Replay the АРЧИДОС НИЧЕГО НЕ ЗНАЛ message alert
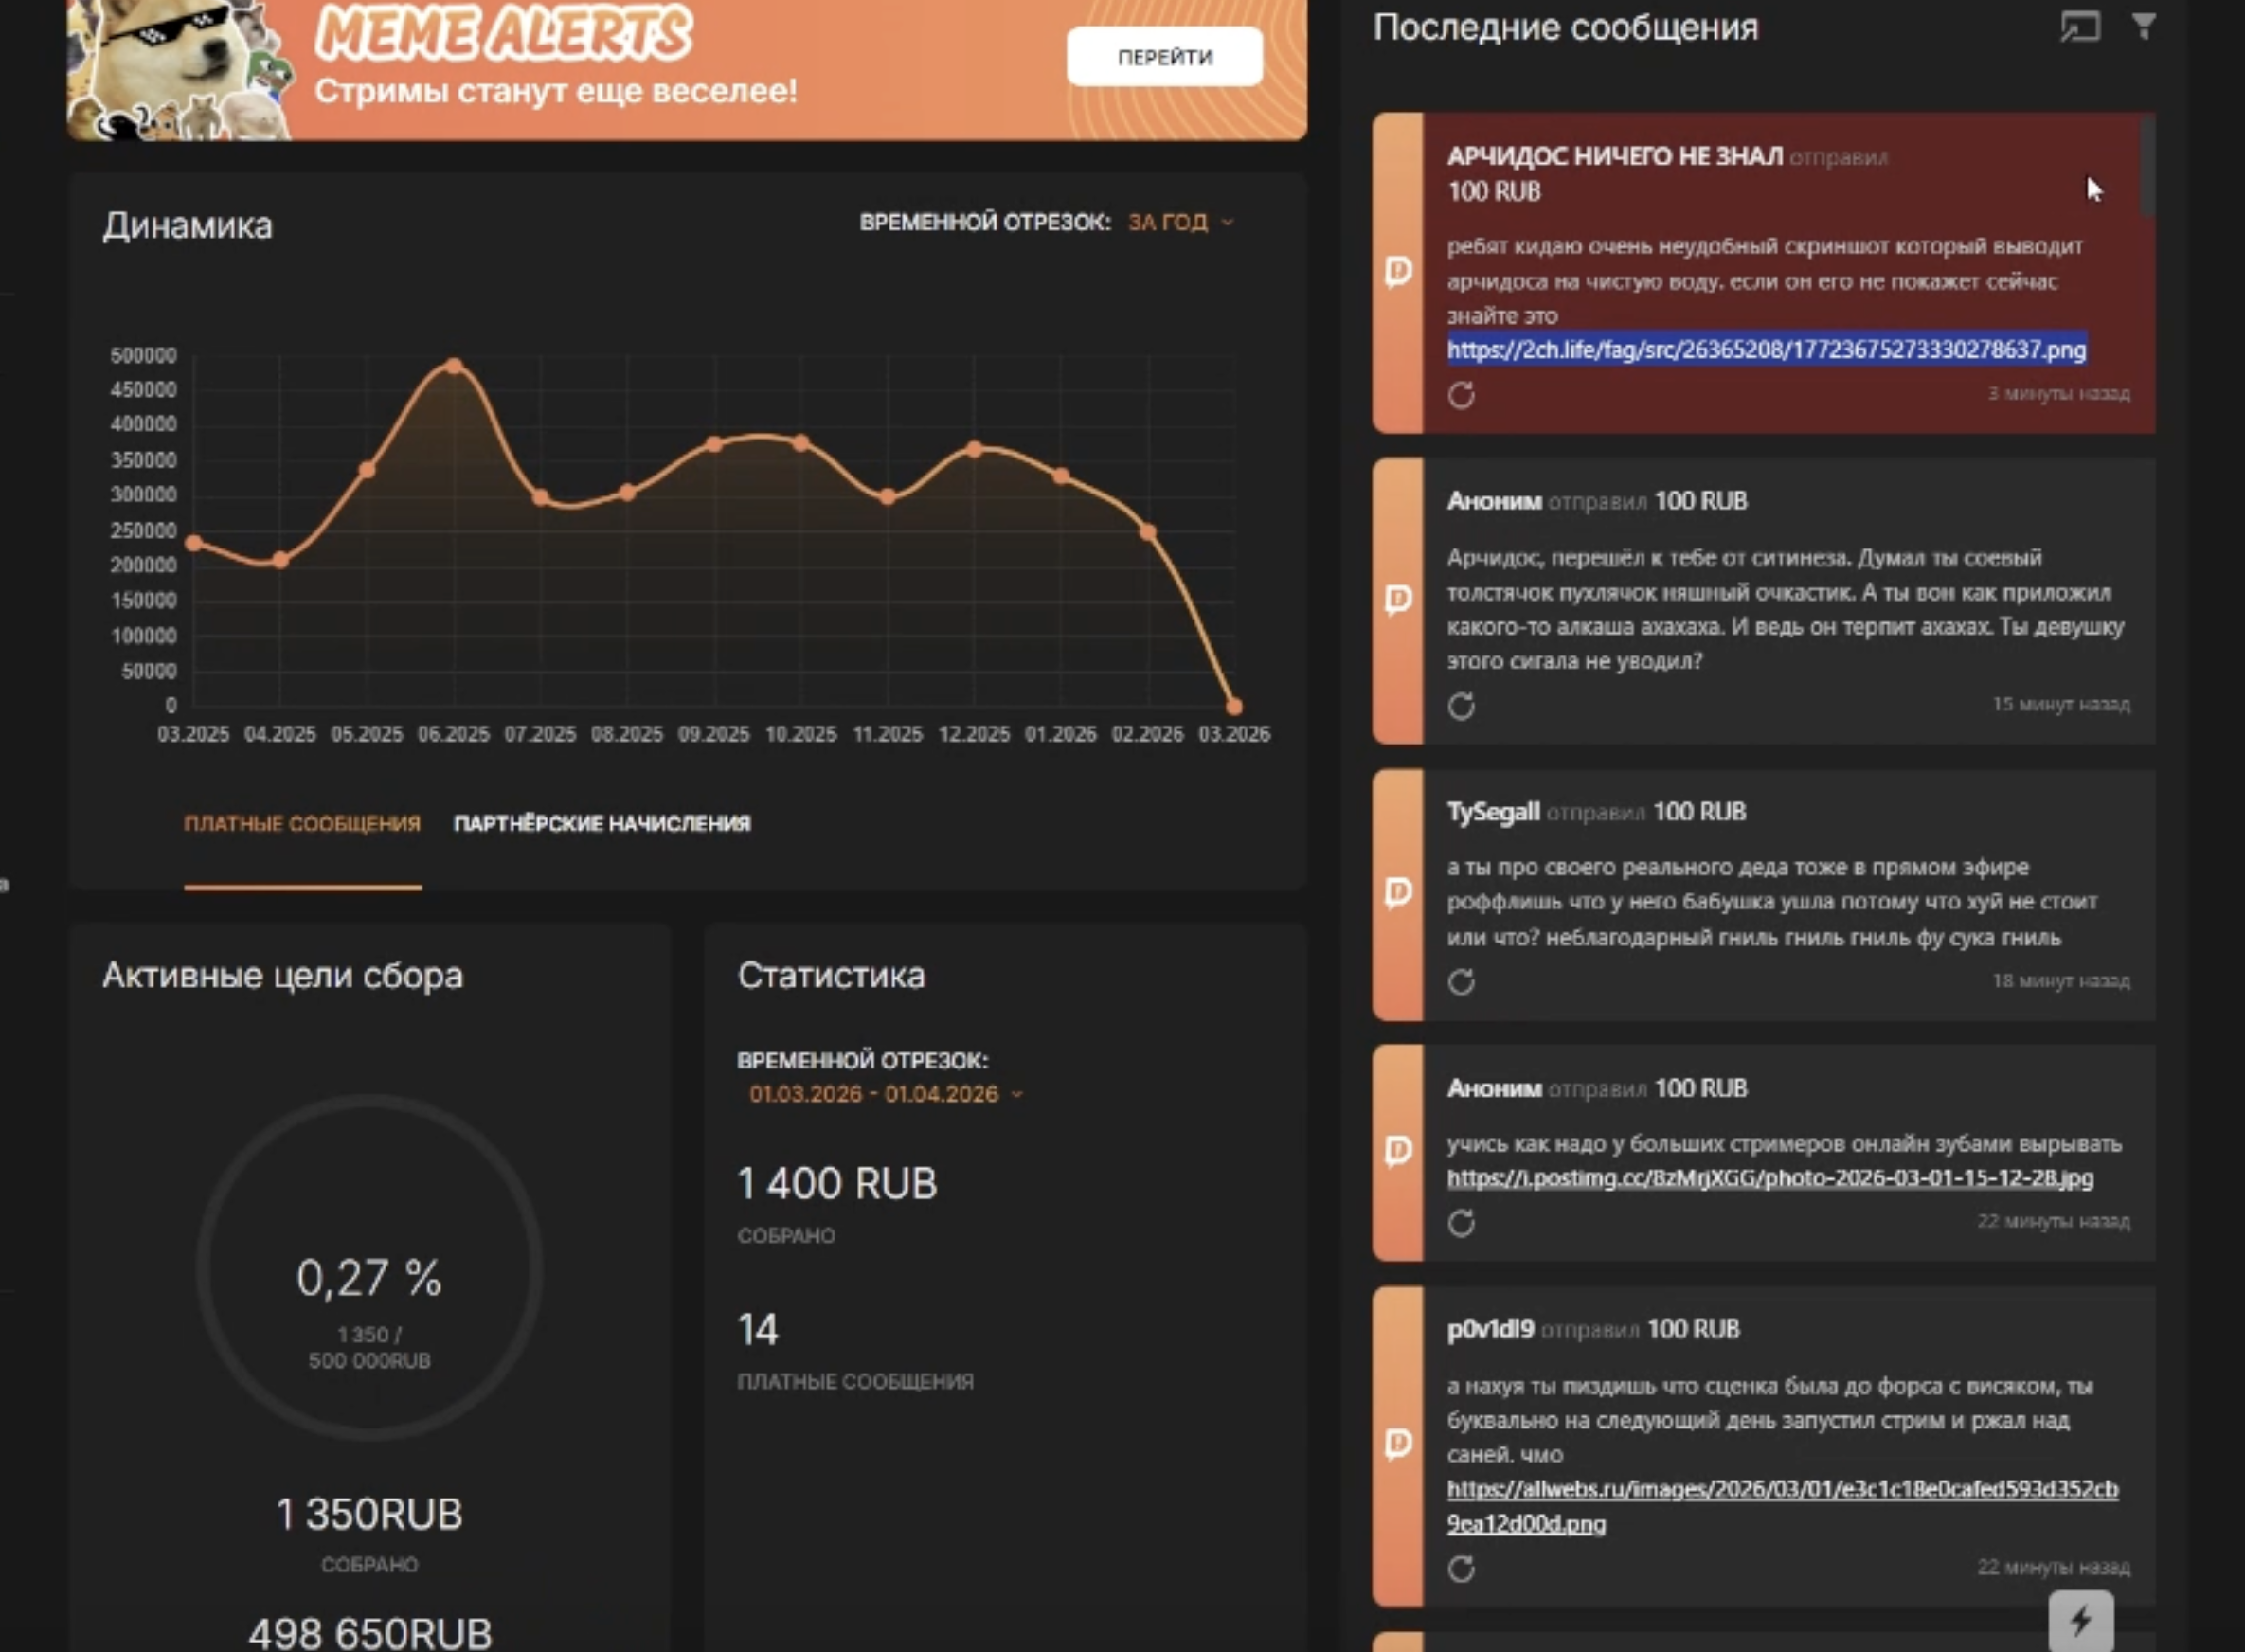 (x=1461, y=395)
